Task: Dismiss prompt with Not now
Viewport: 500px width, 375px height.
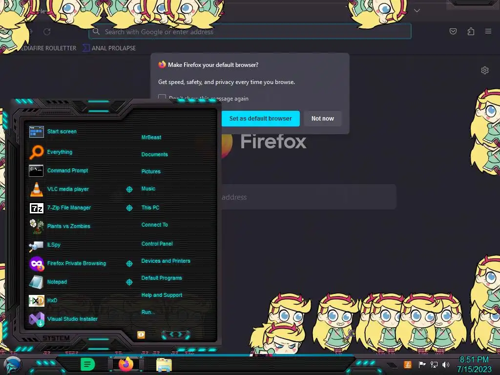Action: point(322,119)
